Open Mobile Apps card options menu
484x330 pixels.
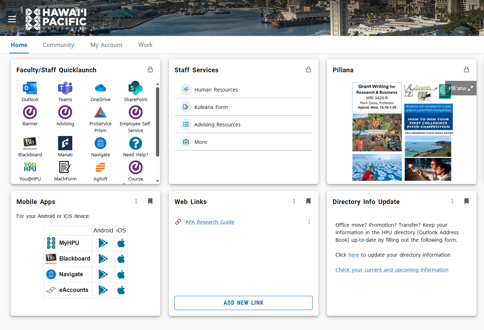click(136, 201)
